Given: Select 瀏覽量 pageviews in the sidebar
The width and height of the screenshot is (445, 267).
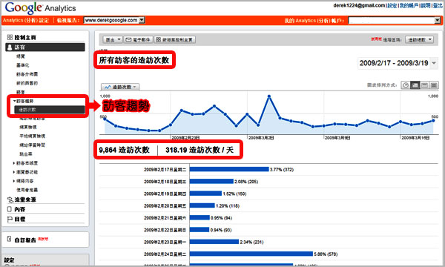Looking at the screenshot, I should 28,127.
